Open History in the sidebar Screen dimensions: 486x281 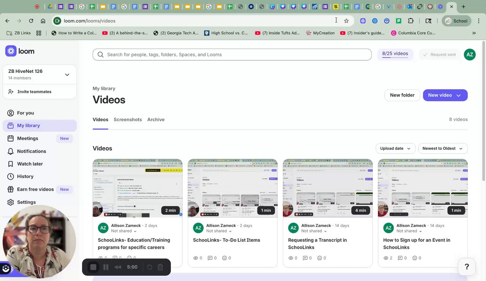click(39, 176)
